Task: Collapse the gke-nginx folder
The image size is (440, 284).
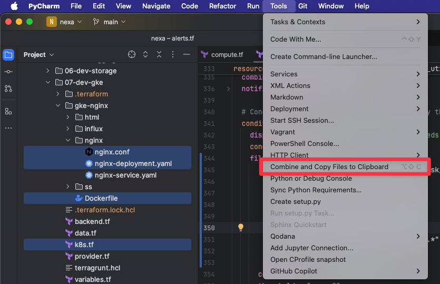Action: pyautogui.click(x=58, y=105)
